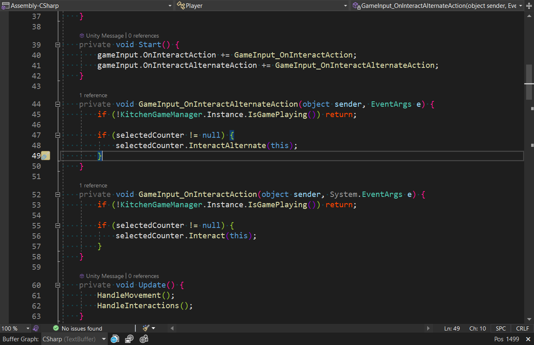Click 'KitchenGameManager' on line 45
This screenshot has width=534, height=345.
(x=161, y=115)
